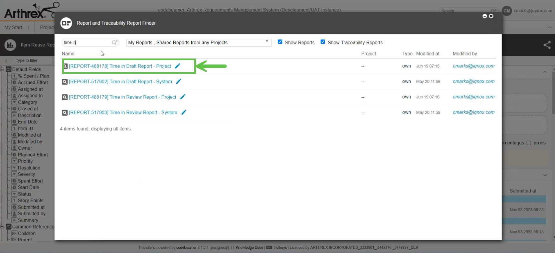The width and height of the screenshot is (555, 253).
Task: Click the search magnifier icon in report filter box
Action: pos(115,42)
